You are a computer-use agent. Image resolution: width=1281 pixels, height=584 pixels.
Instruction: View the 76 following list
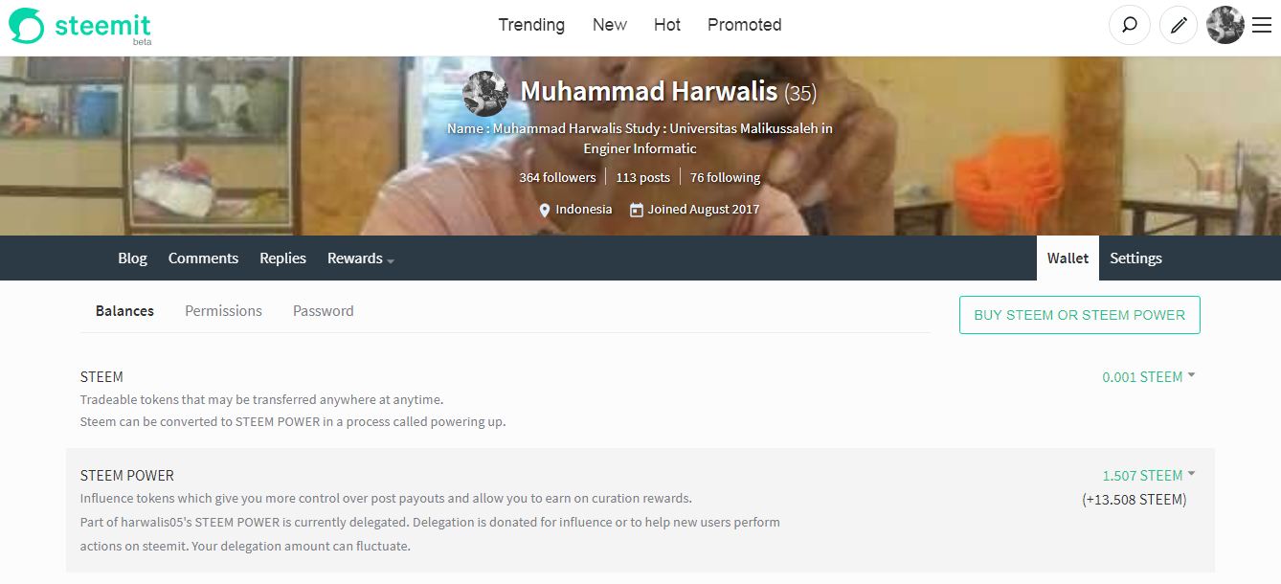point(725,177)
